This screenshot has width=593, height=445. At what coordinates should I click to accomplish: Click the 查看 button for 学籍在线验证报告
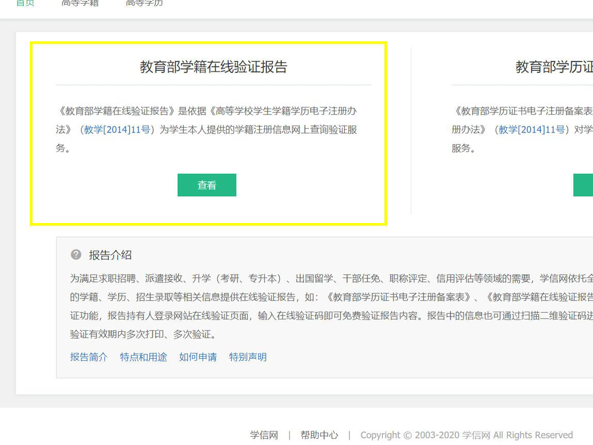(206, 184)
